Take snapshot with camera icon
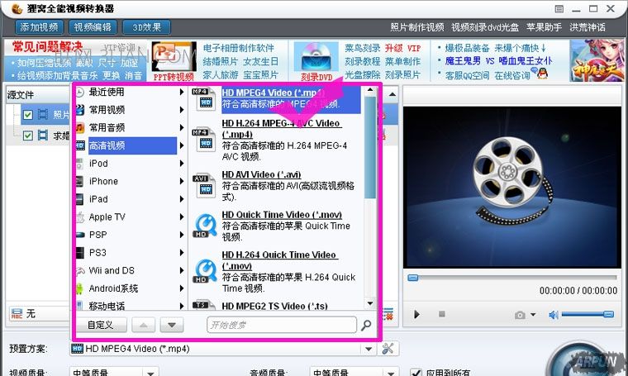This screenshot has height=376, width=628. [520, 315]
